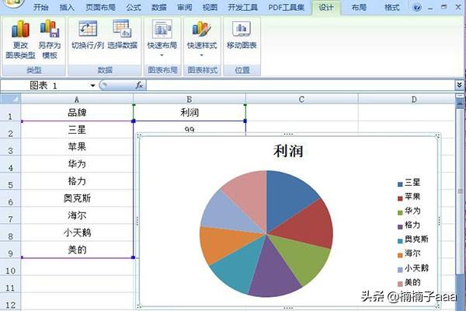The height and width of the screenshot is (311, 466).
Task: Open the 开发工具 ribbon tab
Action: coord(242,7)
